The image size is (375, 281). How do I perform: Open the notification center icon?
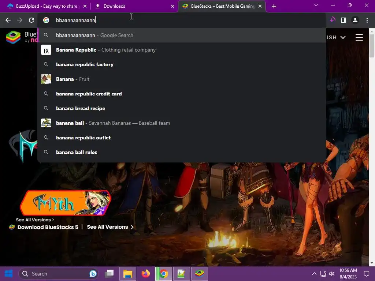point(366,274)
